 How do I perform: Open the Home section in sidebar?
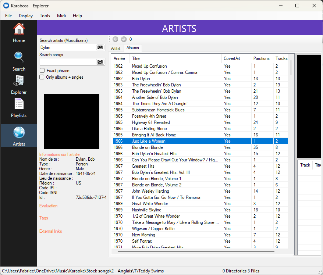[x=19, y=29]
